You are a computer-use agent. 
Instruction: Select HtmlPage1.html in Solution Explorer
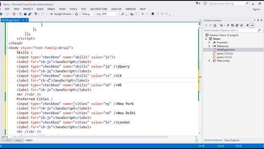[226, 50]
